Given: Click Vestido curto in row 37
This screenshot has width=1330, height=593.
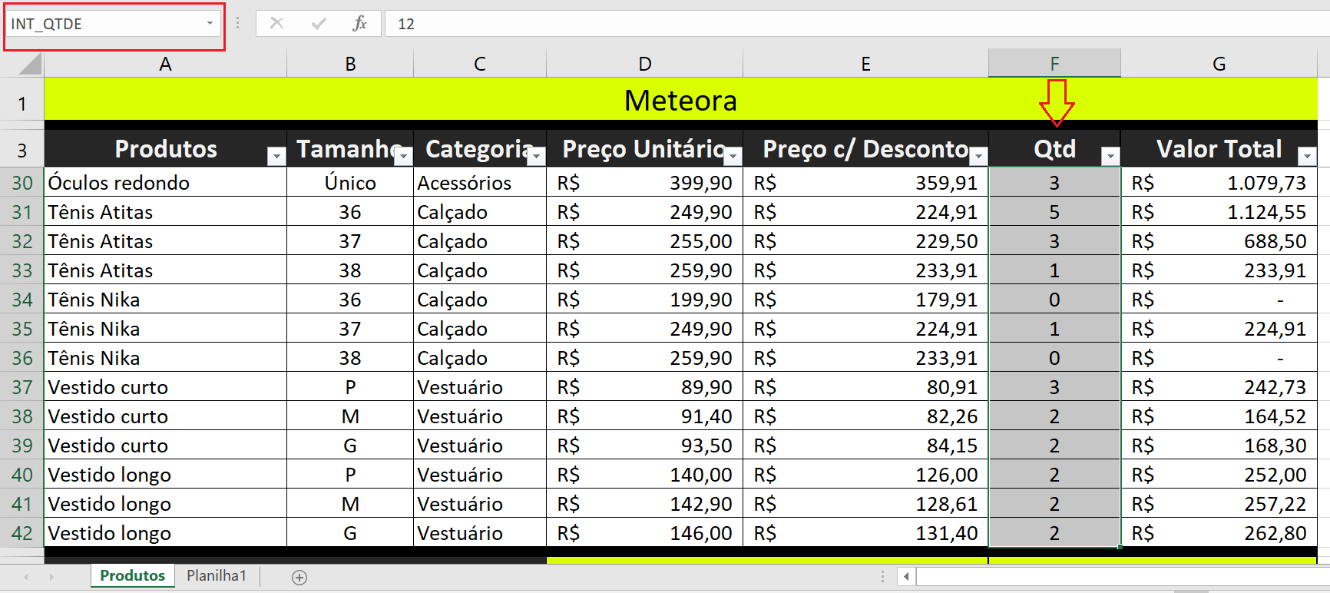Looking at the screenshot, I should pos(165,387).
